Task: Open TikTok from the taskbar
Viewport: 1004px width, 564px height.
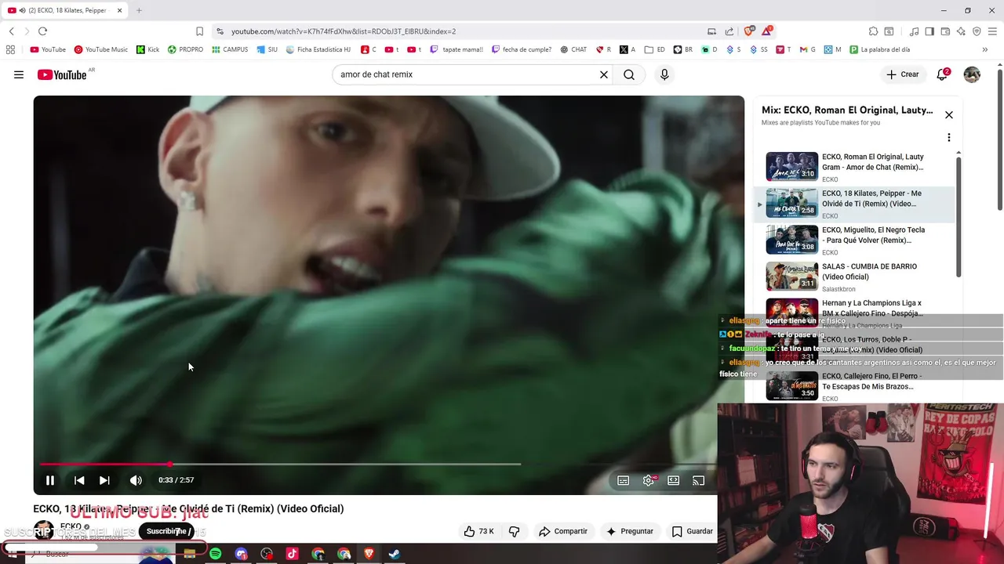Action: coord(292,554)
